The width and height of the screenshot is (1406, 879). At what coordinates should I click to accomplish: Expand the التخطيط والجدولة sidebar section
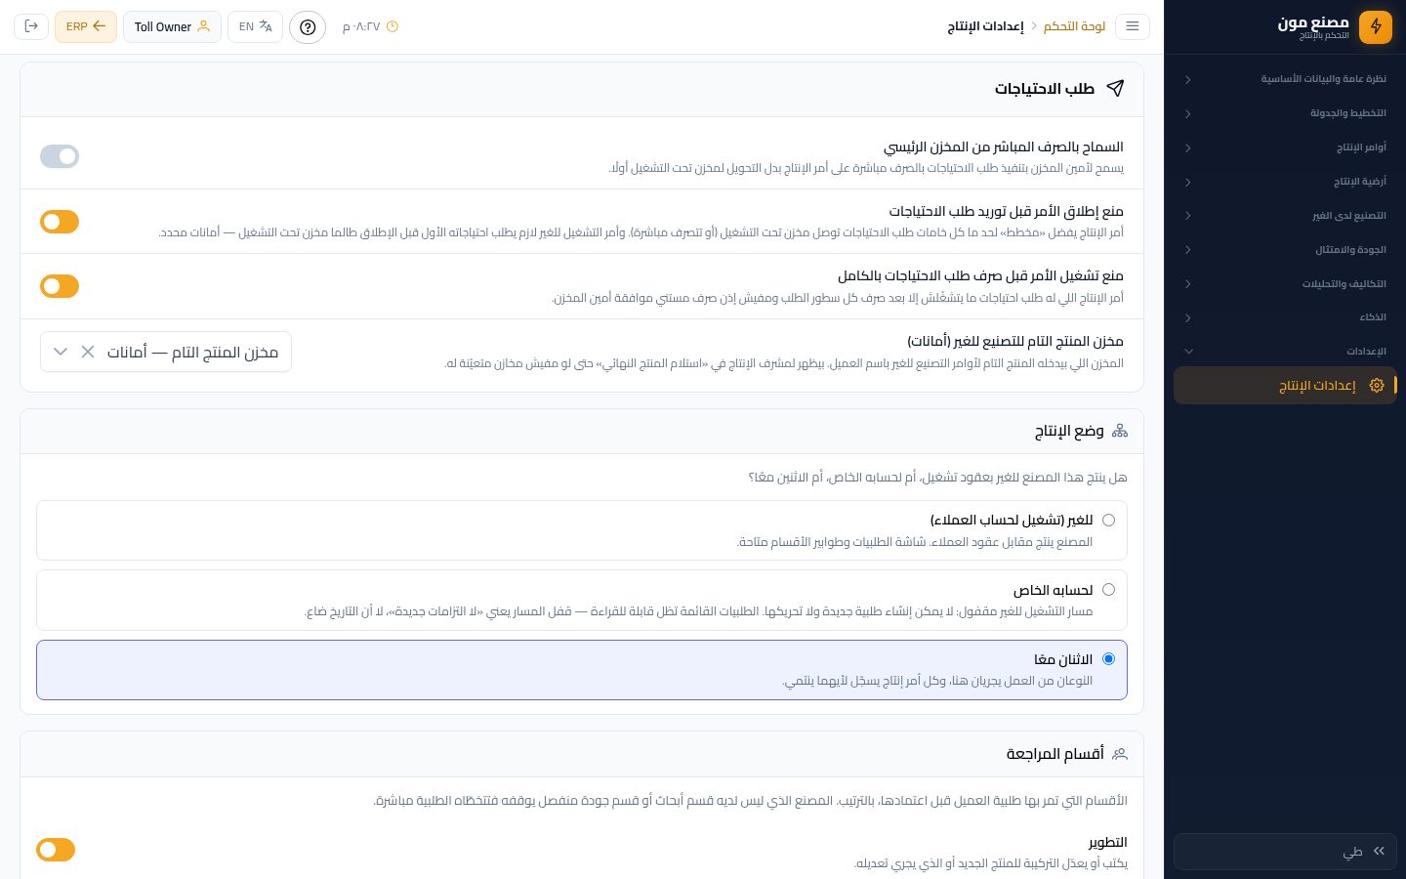point(1285,113)
